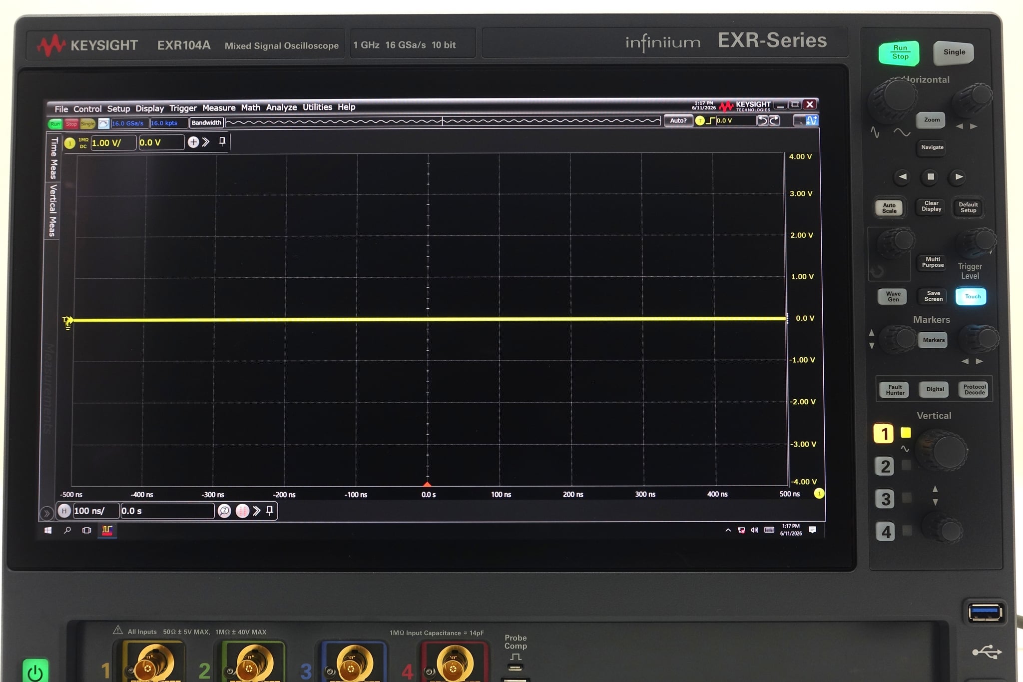Image resolution: width=1023 pixels, height=682 pixels.
Task: Open the Utilities menu
Action: pyautogui.click(x=317, y=107)
